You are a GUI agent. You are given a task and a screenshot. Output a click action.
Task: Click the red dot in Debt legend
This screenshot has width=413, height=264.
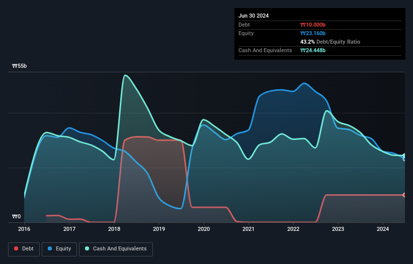pos(16,248)
